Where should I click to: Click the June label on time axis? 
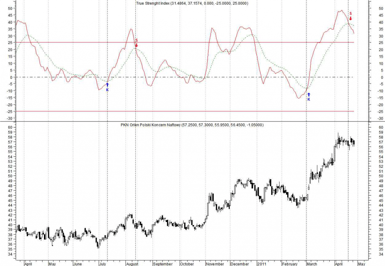click(78, 263)
